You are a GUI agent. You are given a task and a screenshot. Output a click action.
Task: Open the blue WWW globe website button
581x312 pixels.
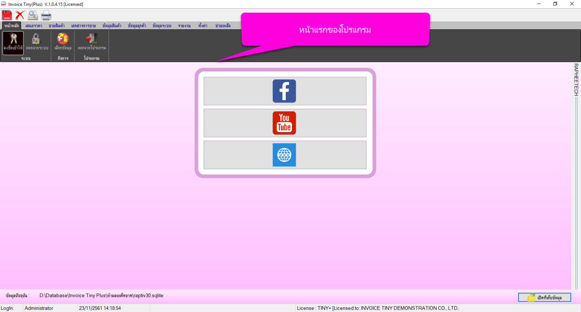(284, 155)
